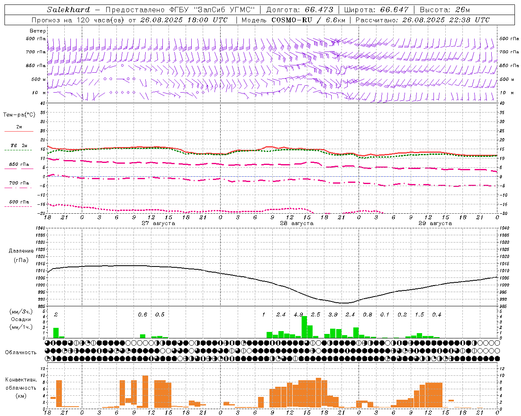Click the Широта: 66.647 header field
Screen dimensions: 521x416
[376, 10]
